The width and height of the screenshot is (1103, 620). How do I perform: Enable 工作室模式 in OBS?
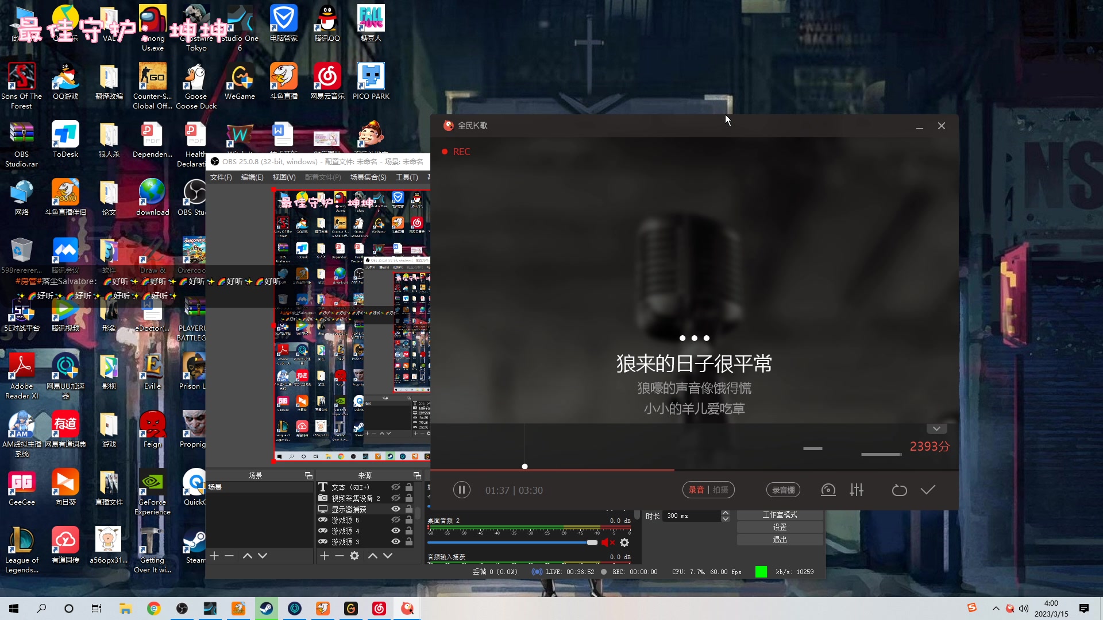tap(780, 514)
